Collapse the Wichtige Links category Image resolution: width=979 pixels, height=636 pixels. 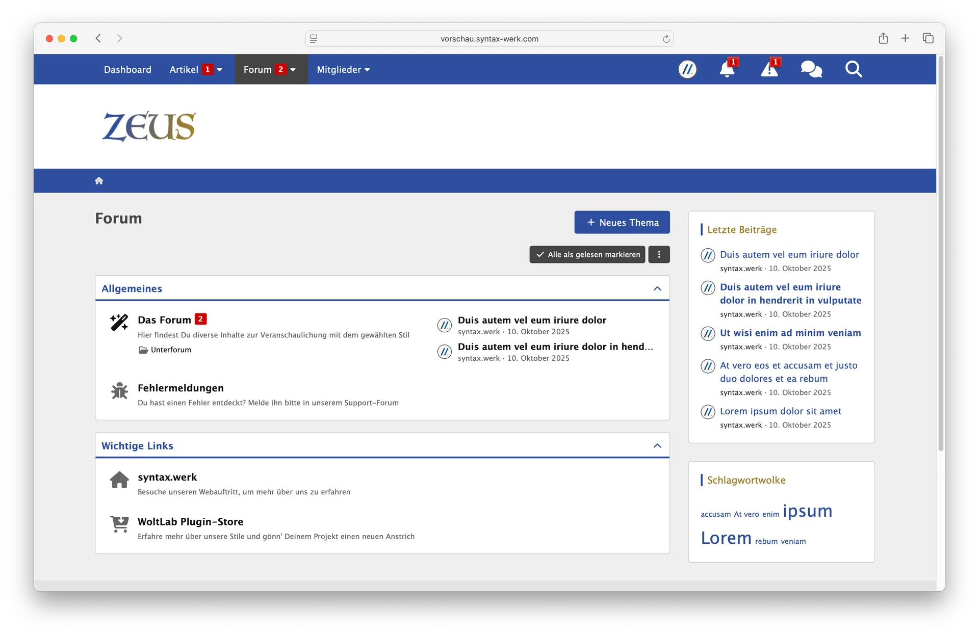pyautogui.click(x=657, y=446)
